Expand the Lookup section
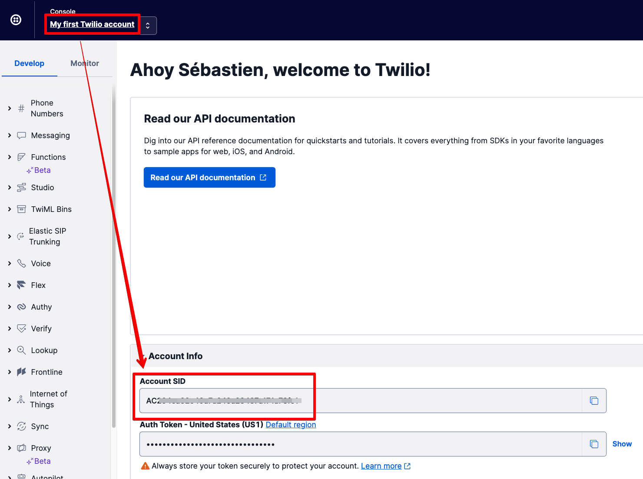The height and width of the screenshot is (479, 643). pyautogui.click(x=10, y=350)
